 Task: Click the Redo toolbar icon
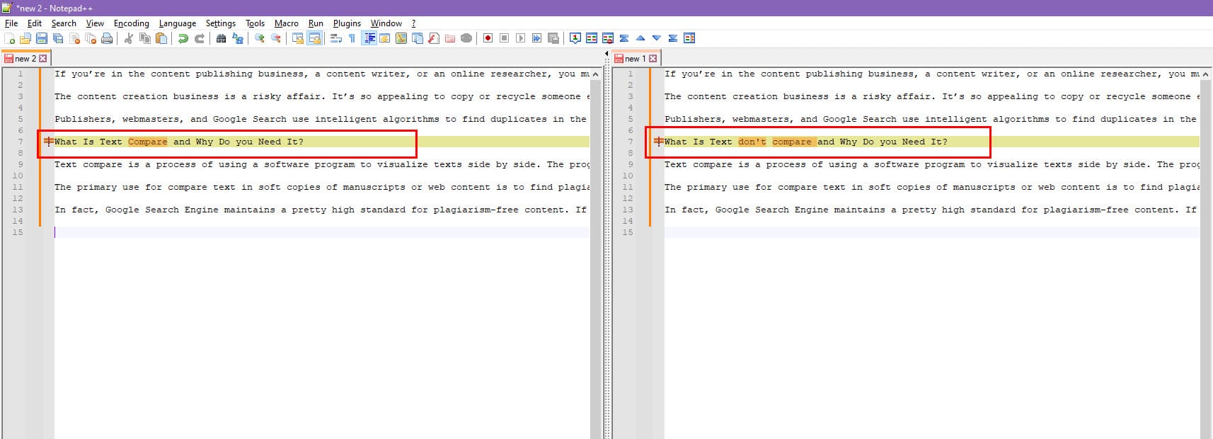(x=200, y=38)
